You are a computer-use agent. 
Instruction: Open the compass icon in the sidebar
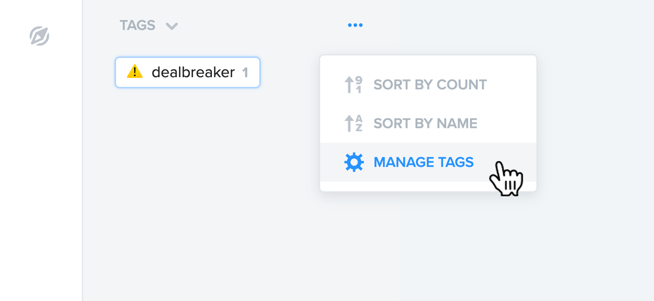point(39,36)
